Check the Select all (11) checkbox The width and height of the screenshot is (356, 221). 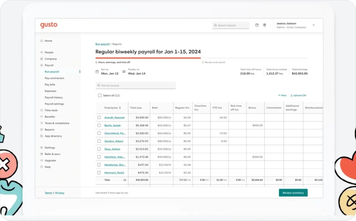click(99, 95)
